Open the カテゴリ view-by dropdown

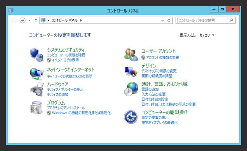tap(207, 35)
